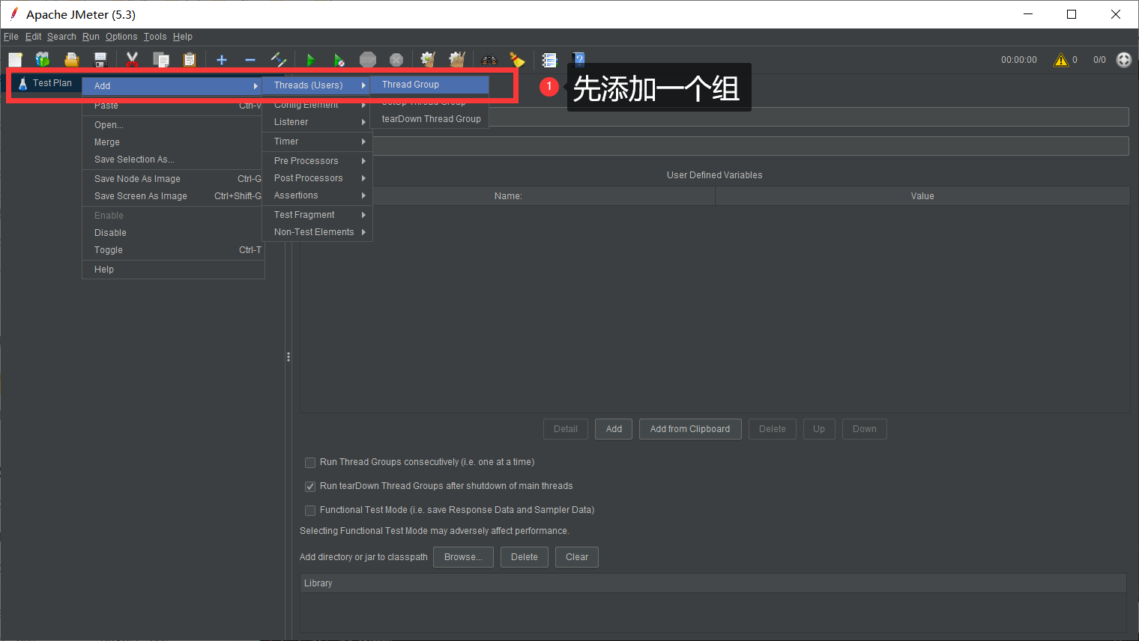Click the Down button under variables table
This screenshot has height=641, width=1139.
click(865, 429)
